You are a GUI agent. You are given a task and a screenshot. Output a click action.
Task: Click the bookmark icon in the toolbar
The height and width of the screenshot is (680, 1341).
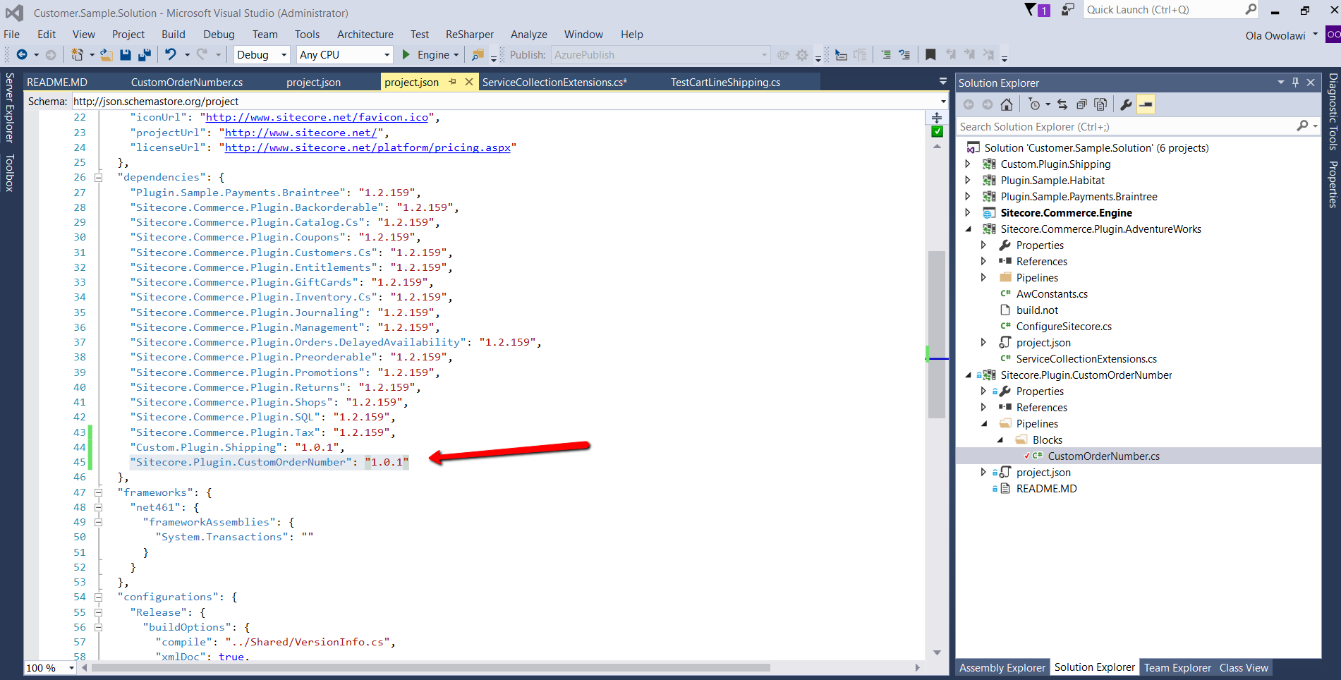tap(930, 54)
